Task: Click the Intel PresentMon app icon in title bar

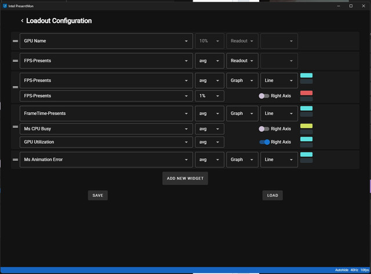Action: pyautogui.click(x=5, y=6)
